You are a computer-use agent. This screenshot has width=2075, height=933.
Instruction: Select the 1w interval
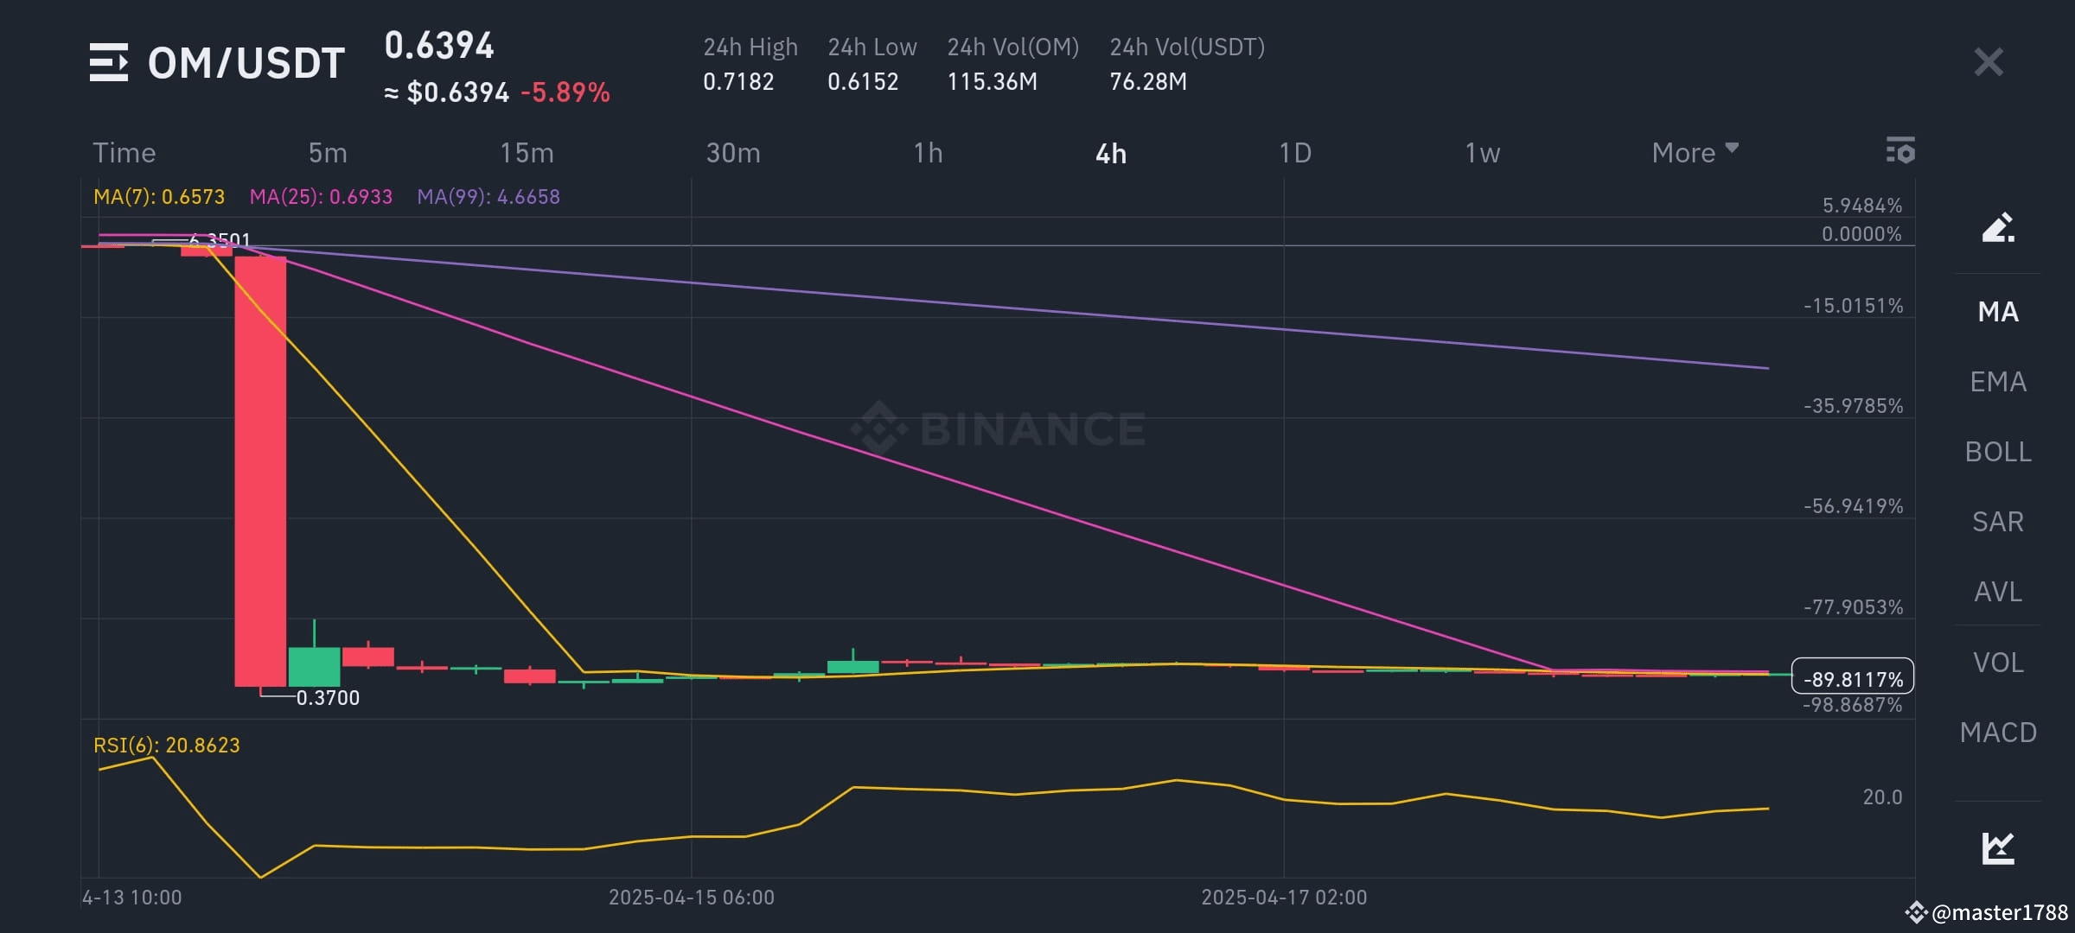coord(1482,153)
